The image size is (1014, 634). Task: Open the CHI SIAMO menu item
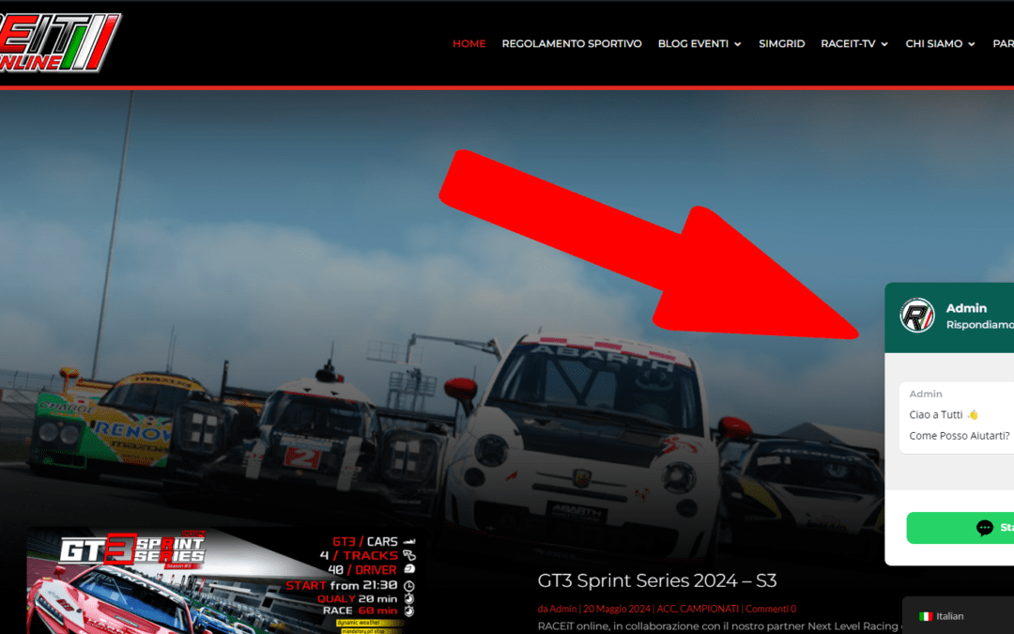(934, 43)
